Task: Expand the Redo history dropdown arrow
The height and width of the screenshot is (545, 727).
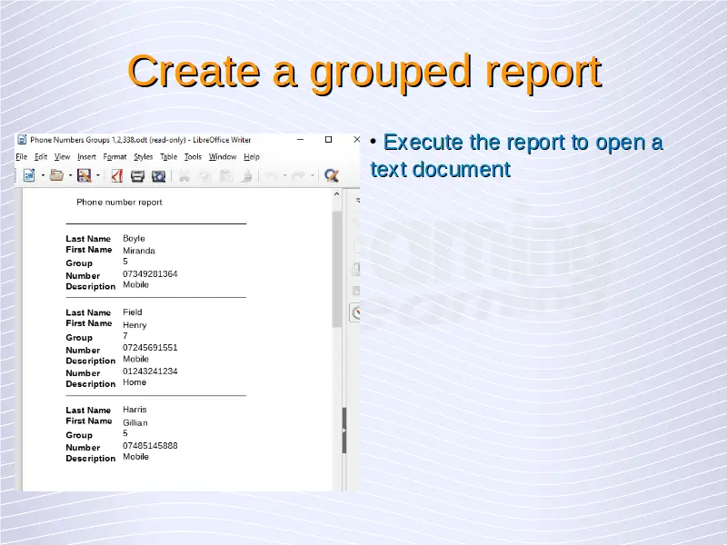Action: click(x=313, y=175)
